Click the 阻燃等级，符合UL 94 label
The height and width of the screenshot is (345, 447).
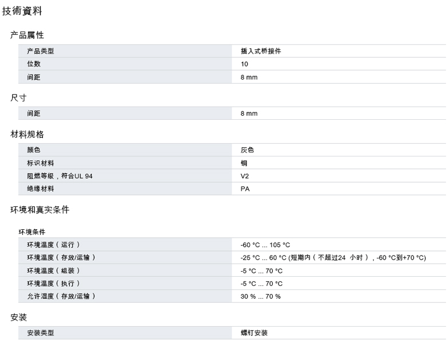pos(60,176)
